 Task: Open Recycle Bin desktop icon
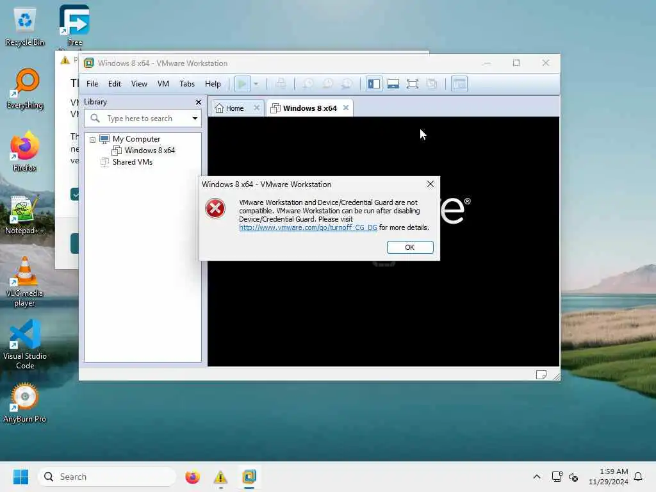[x=25, y=28]
